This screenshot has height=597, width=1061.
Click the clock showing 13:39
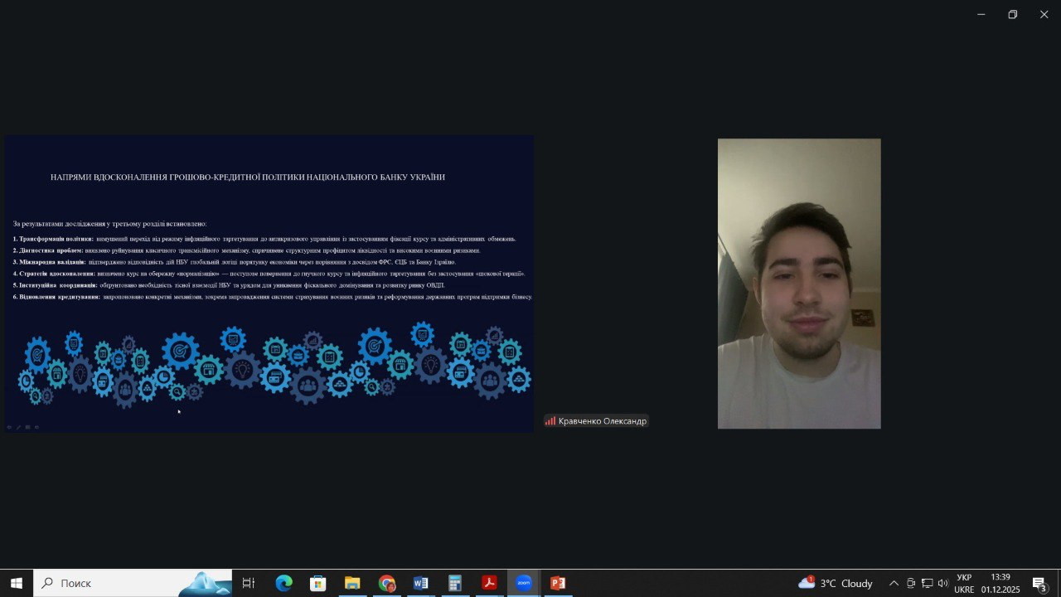pos(1000,583)
